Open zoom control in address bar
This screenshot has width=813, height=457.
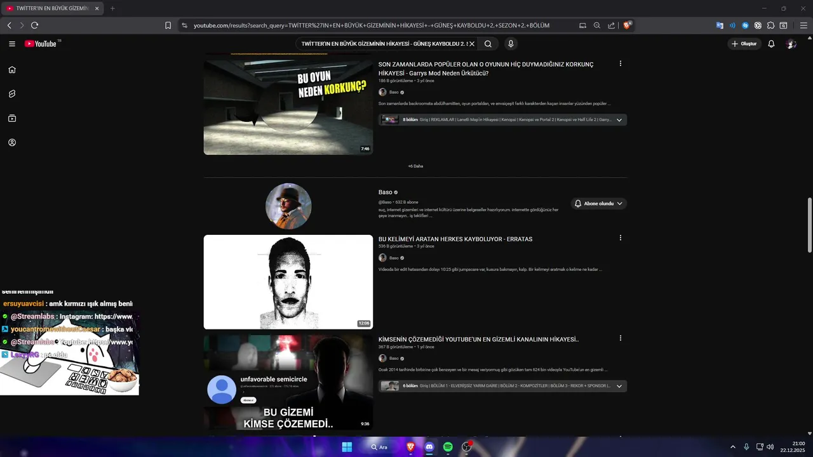pyautogui.click(x=597, y=25)
